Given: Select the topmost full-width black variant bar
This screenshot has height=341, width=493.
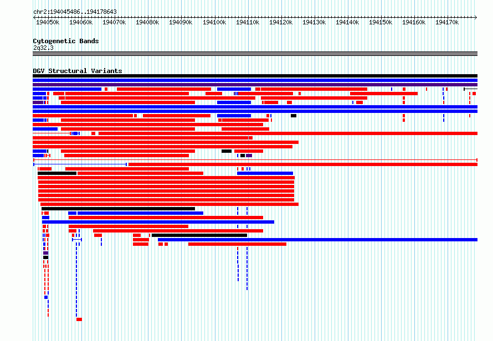Looking at the screenshot, I should pyautogui.click(x=255, y=76).
